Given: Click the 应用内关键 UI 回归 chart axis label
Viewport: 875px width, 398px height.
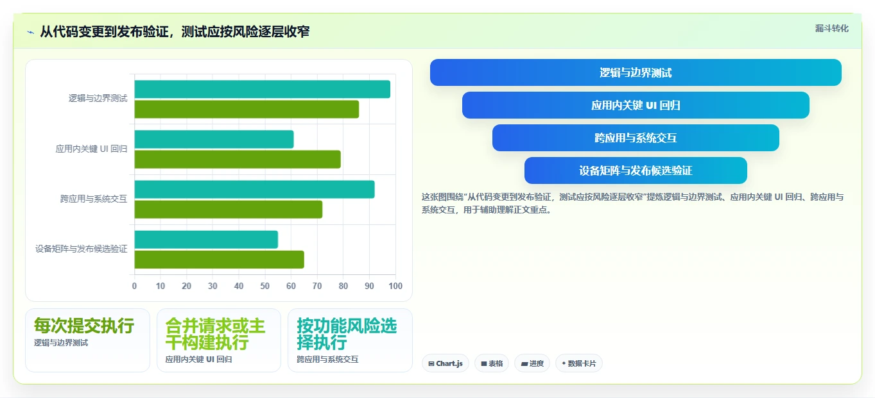Looking at the screenshot, I should (x=92, y=149).
